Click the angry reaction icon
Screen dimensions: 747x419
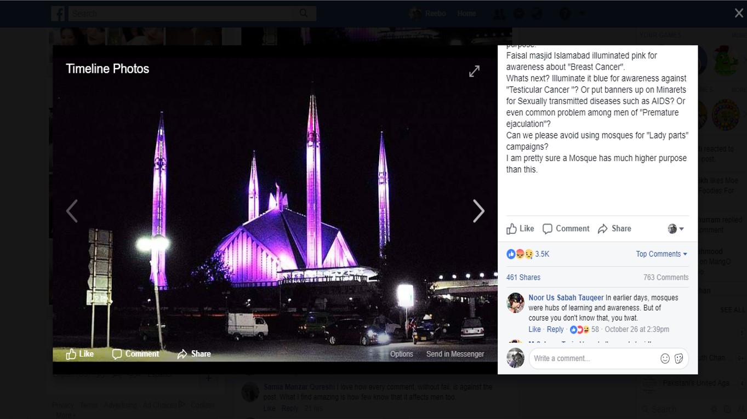[x=520, y=254]
